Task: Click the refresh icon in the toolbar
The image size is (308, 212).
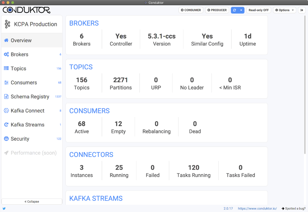Action: (x=234, y=10)
